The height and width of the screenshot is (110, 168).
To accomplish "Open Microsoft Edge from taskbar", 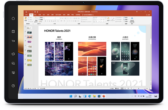I will pyautogui.click(x=90, y=96).
